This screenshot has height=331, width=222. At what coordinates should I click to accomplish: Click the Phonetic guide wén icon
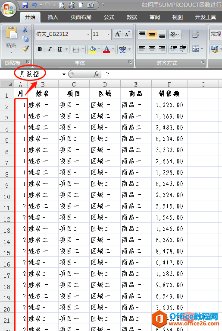click(x=122, y=49)
